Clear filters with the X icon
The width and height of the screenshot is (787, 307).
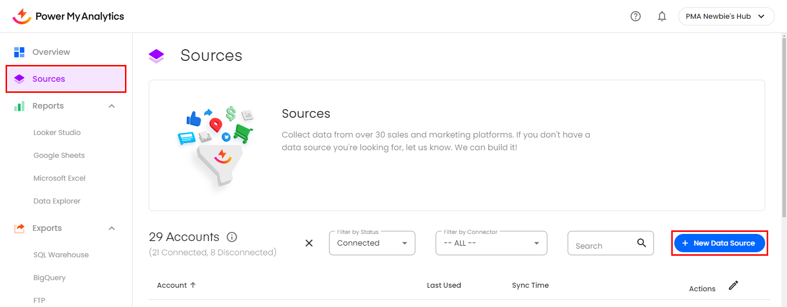click(x=309, y=243)
